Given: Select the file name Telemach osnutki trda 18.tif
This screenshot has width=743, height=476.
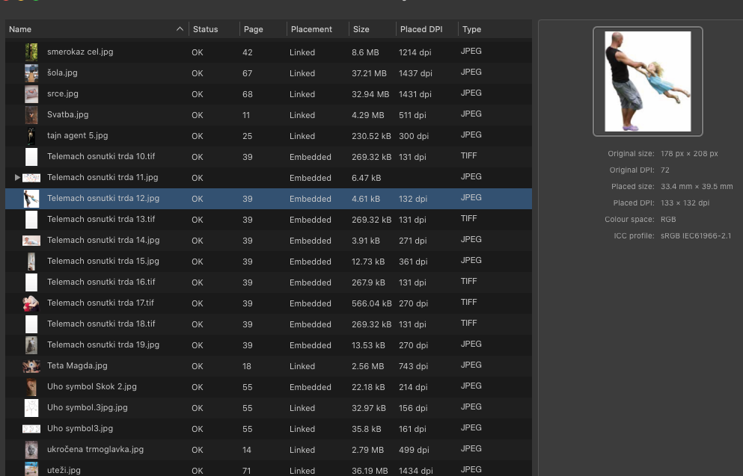Looking at the screenshot, I should coord(101,324).
